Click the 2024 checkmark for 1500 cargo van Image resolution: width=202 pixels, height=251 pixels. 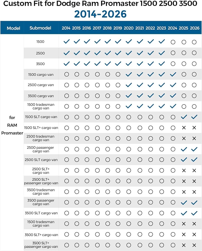(x=173, y=74)
